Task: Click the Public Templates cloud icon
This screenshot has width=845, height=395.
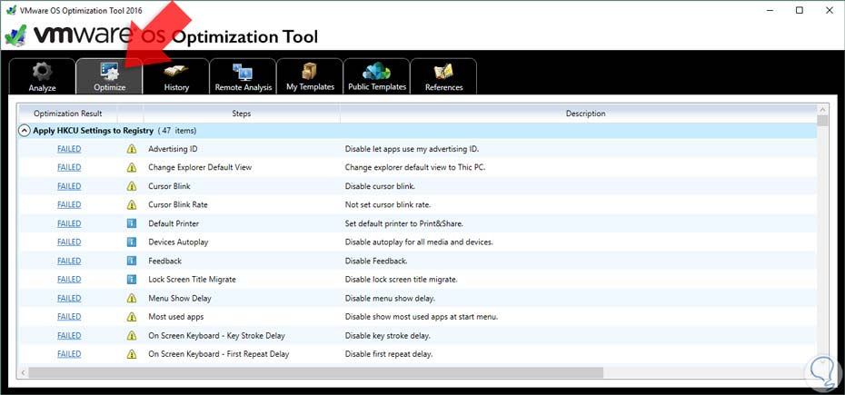Action: (376, 72)
